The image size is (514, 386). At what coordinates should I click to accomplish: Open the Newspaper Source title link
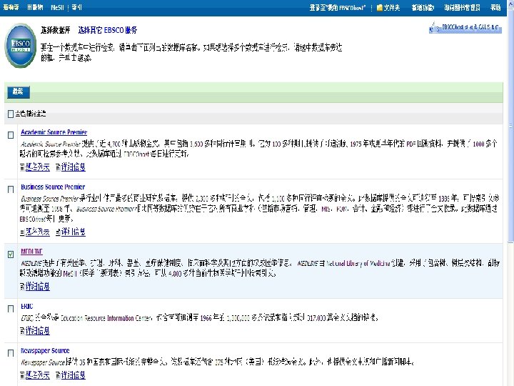coord(45,350)
